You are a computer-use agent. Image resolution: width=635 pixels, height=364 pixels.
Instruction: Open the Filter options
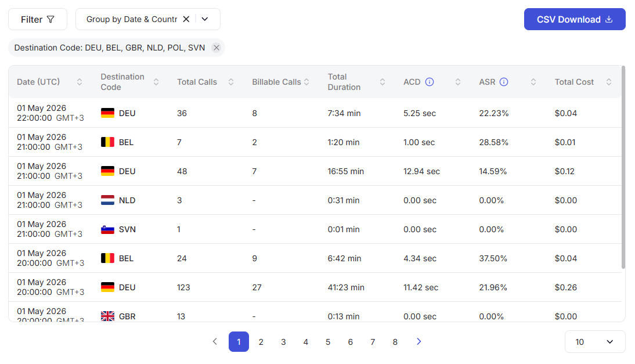point(38,19)
